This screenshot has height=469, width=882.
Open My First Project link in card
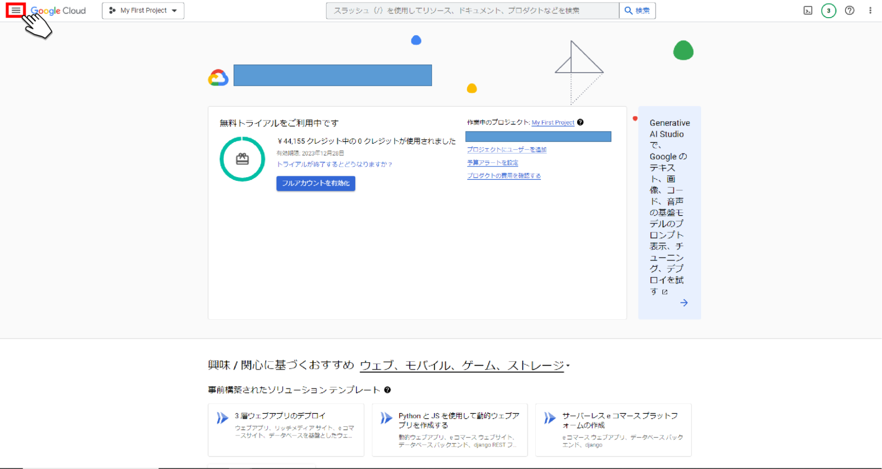click(x=553, y=123)
